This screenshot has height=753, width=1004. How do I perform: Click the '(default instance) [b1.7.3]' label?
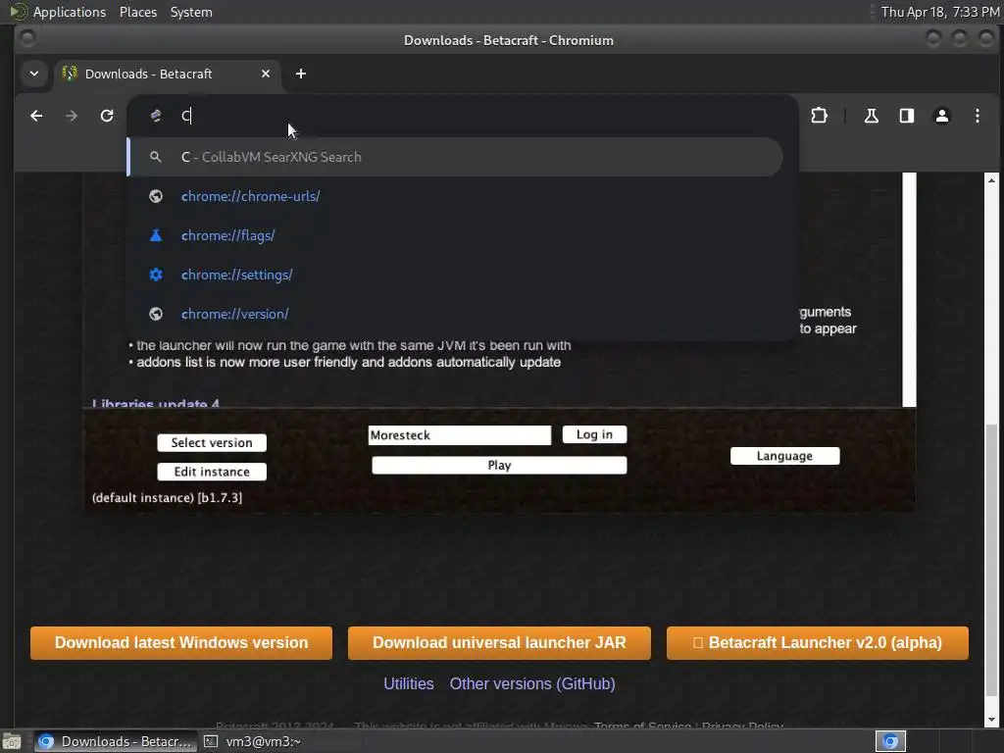(x=167, y=497)
